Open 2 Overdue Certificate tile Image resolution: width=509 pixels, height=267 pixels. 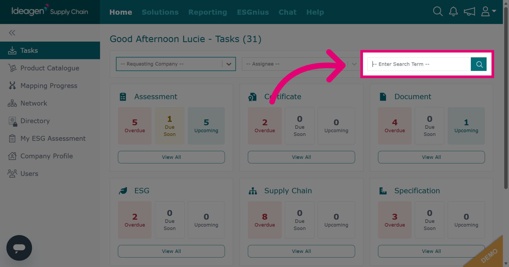pyautogui.click(x=265, y=126)
